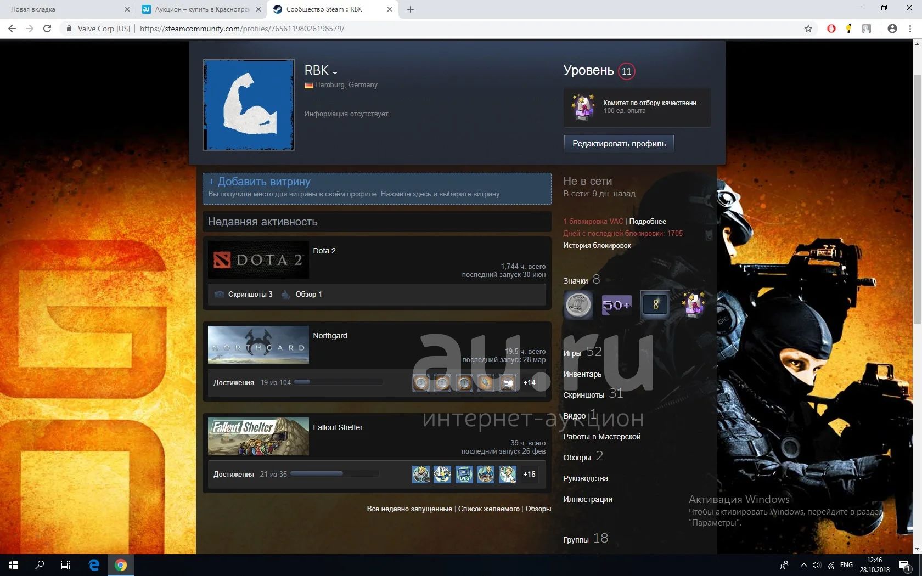Open the Видео 1 videos link
The height and width of the screenshot is (576, 922).
(580, 415)
